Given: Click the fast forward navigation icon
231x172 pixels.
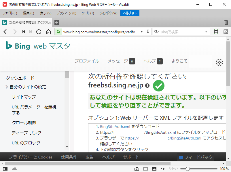Looking at the screenshot, I should coord(31,32).
